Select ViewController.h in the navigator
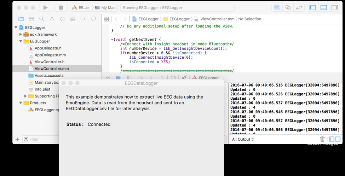The image size is (345, 176). coord(57,62)
